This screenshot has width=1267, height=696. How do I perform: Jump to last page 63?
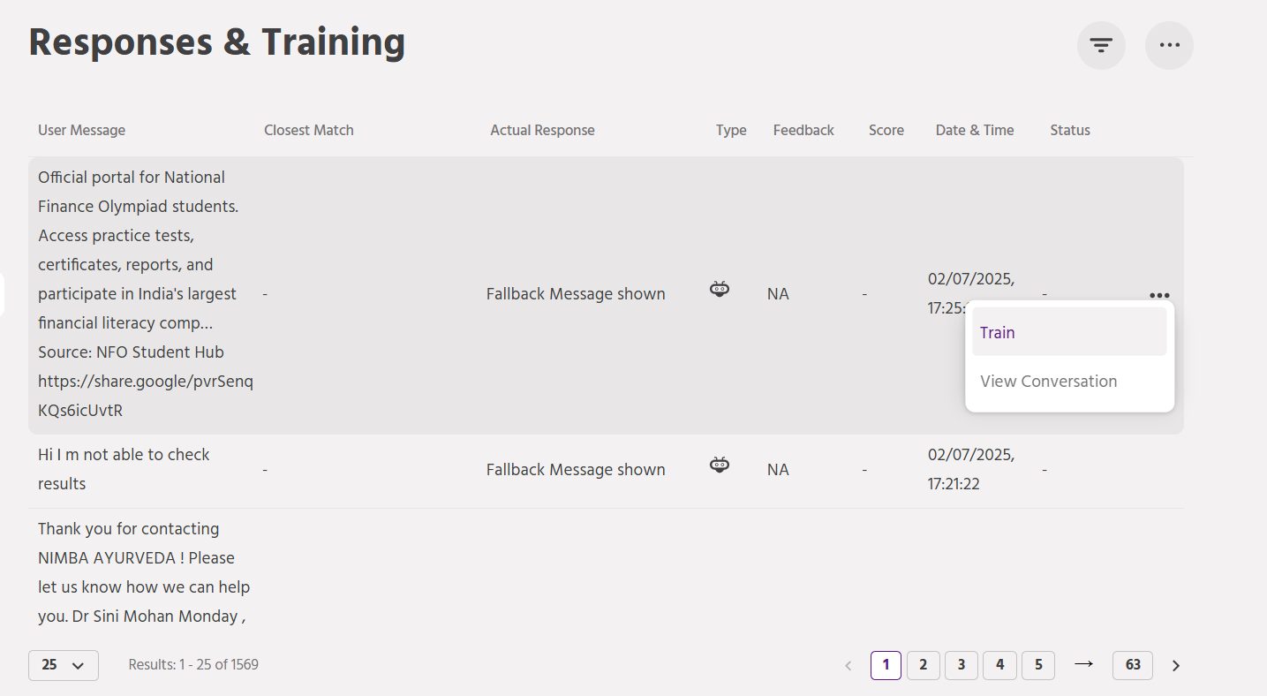1132,665
